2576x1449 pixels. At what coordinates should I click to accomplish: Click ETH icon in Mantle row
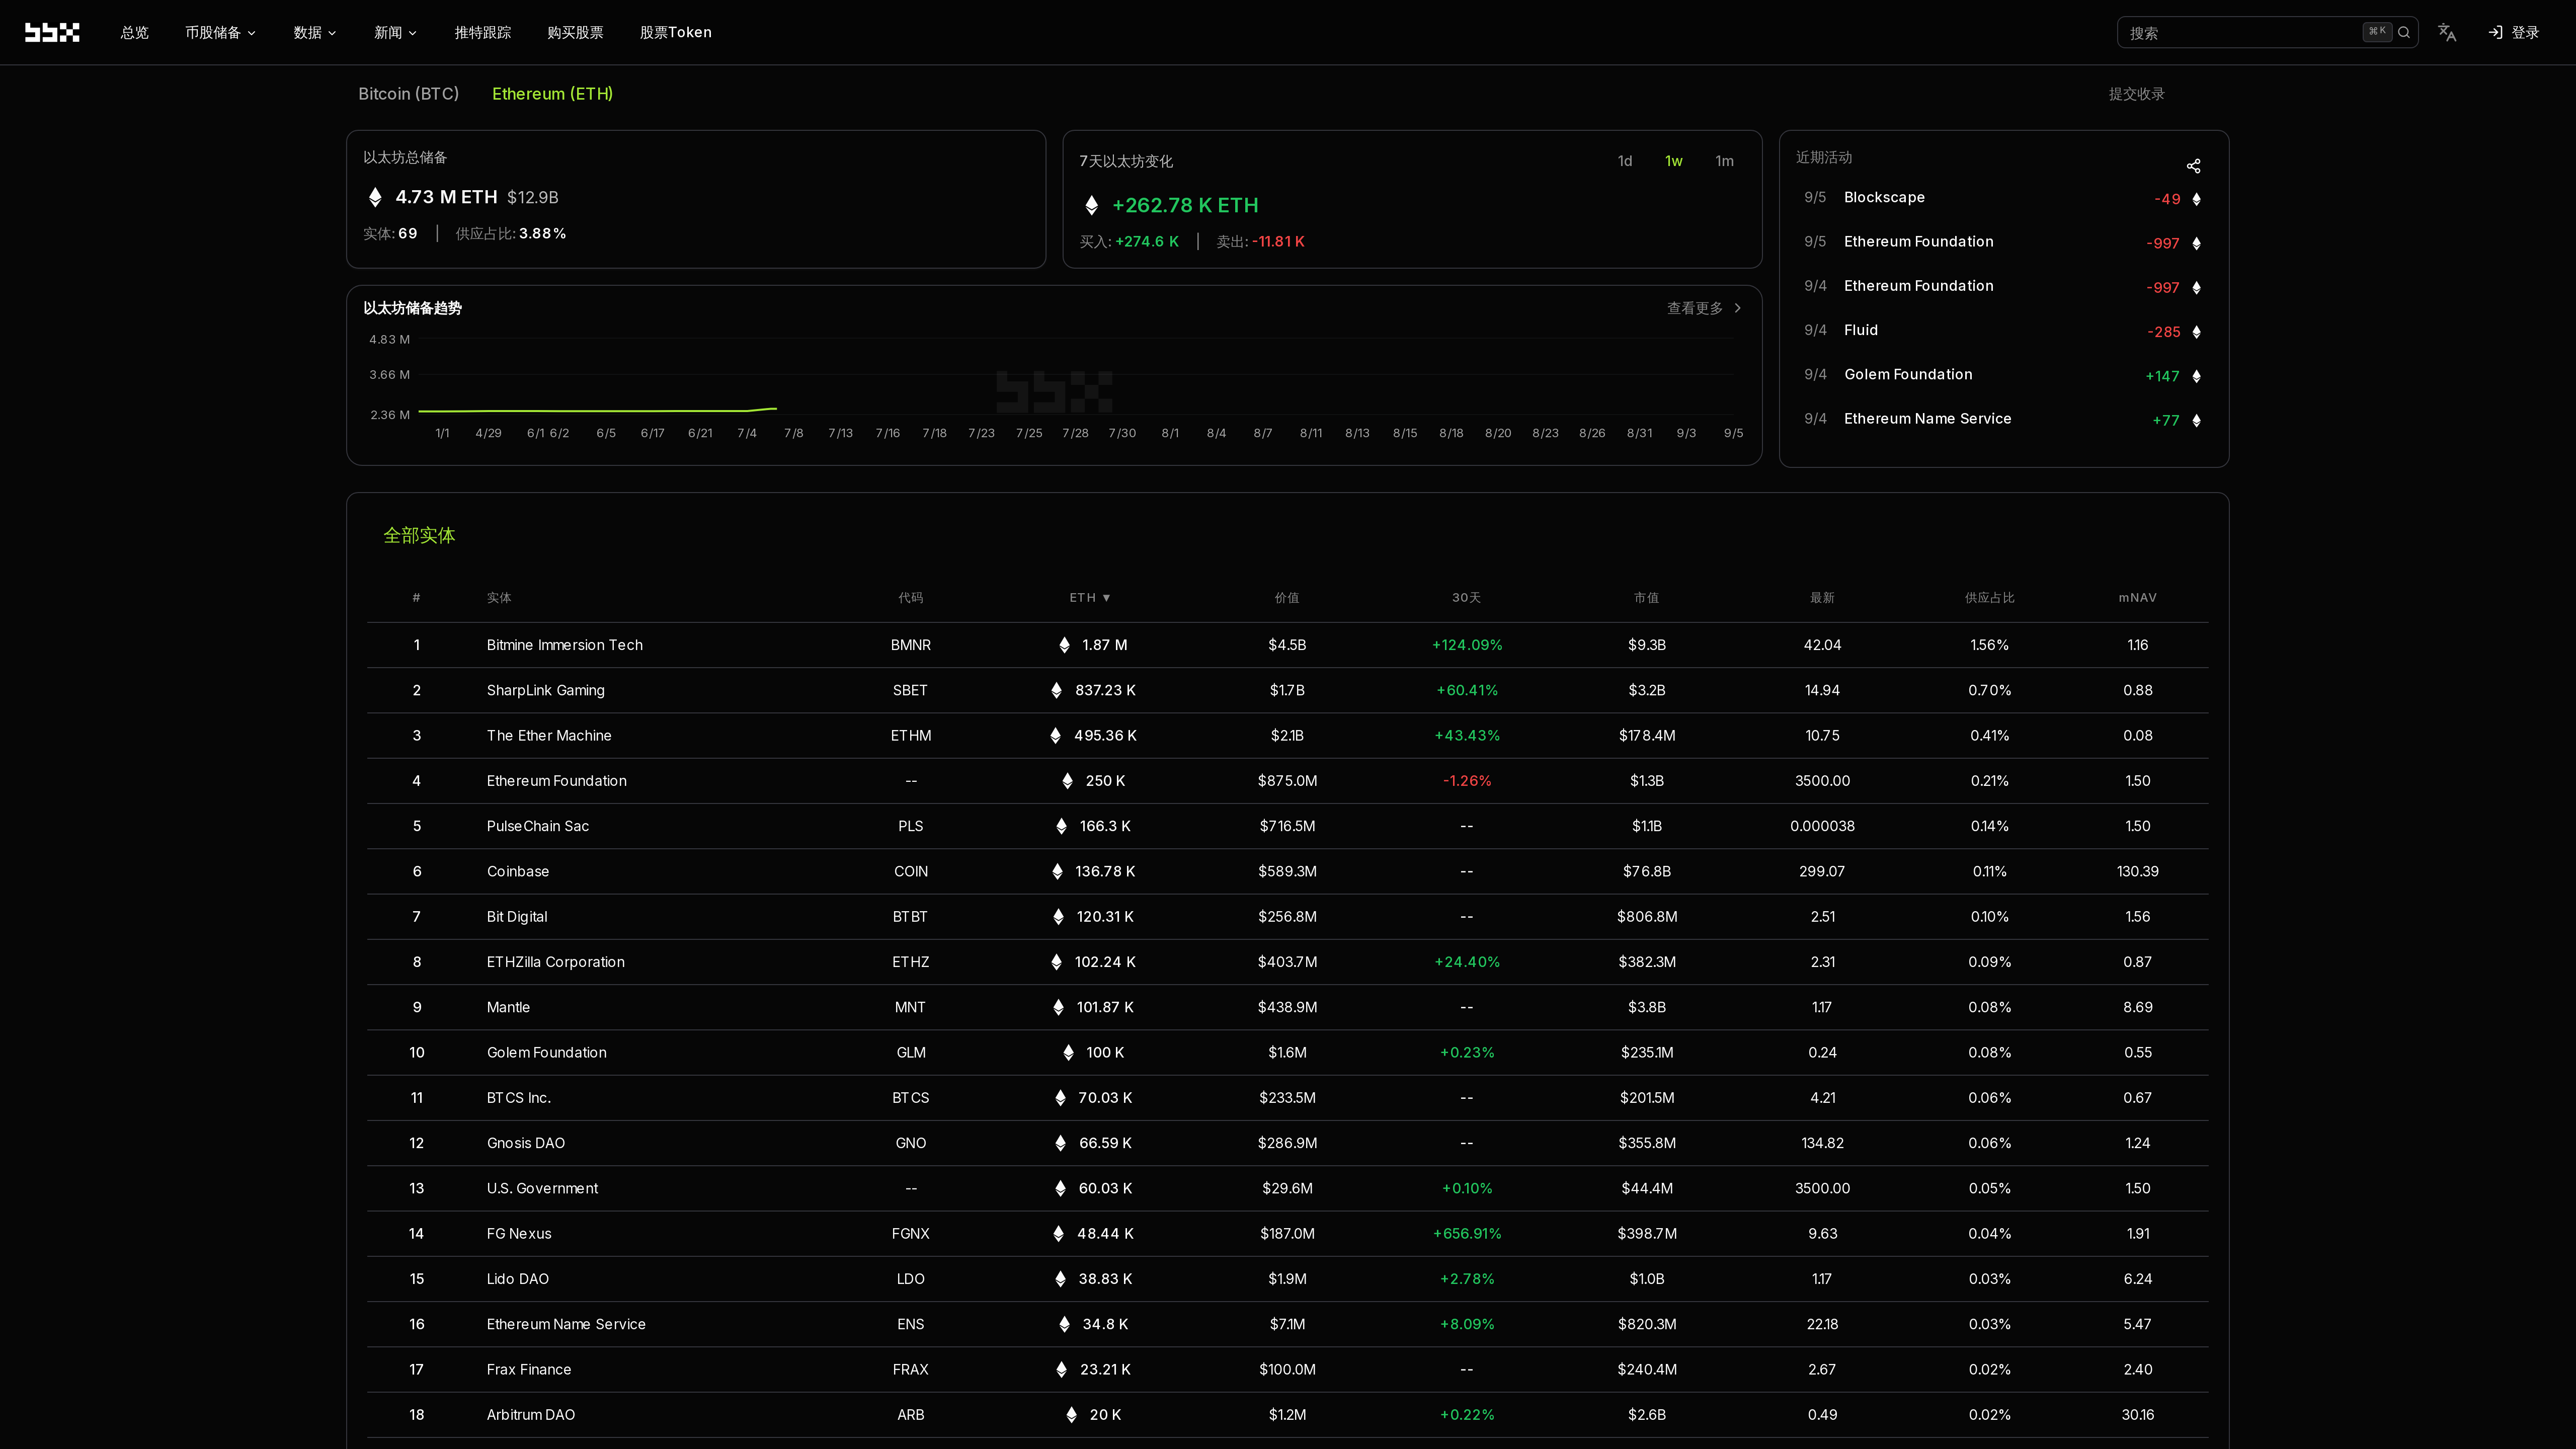point(1058,1007)
